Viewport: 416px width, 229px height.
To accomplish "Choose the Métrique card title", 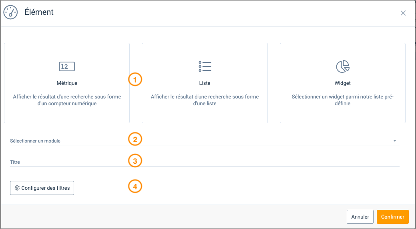I will (x=67, y=83).
